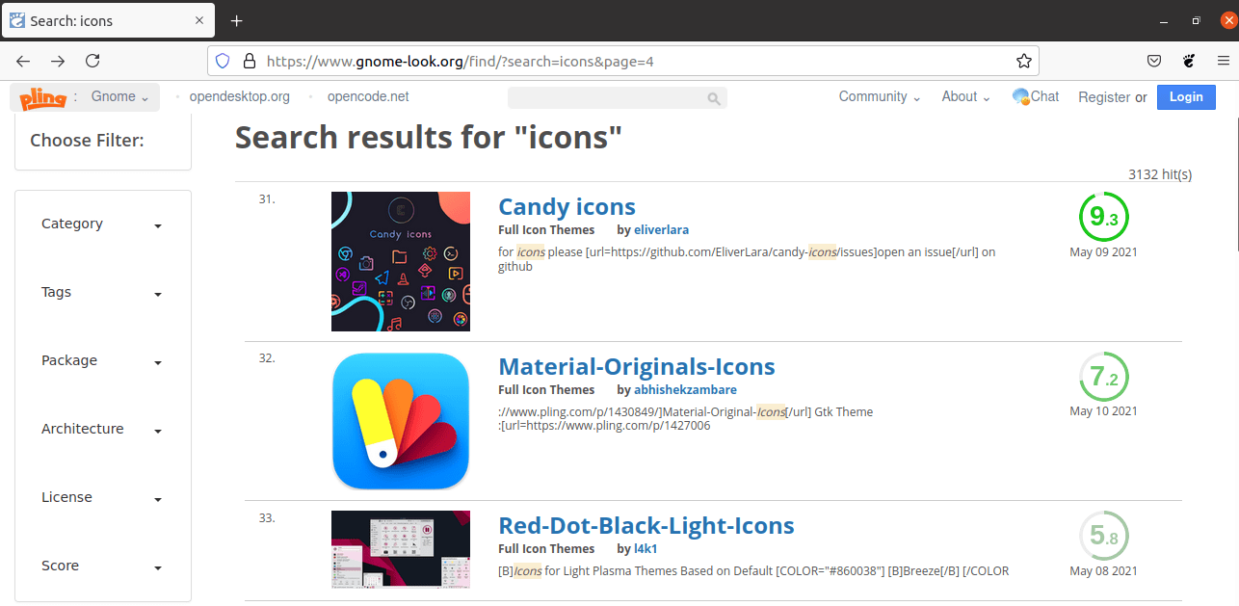This screenshot has width=1239, height=606.
Task: Click the tracking protection shield icon
Action: coord(223,61)
